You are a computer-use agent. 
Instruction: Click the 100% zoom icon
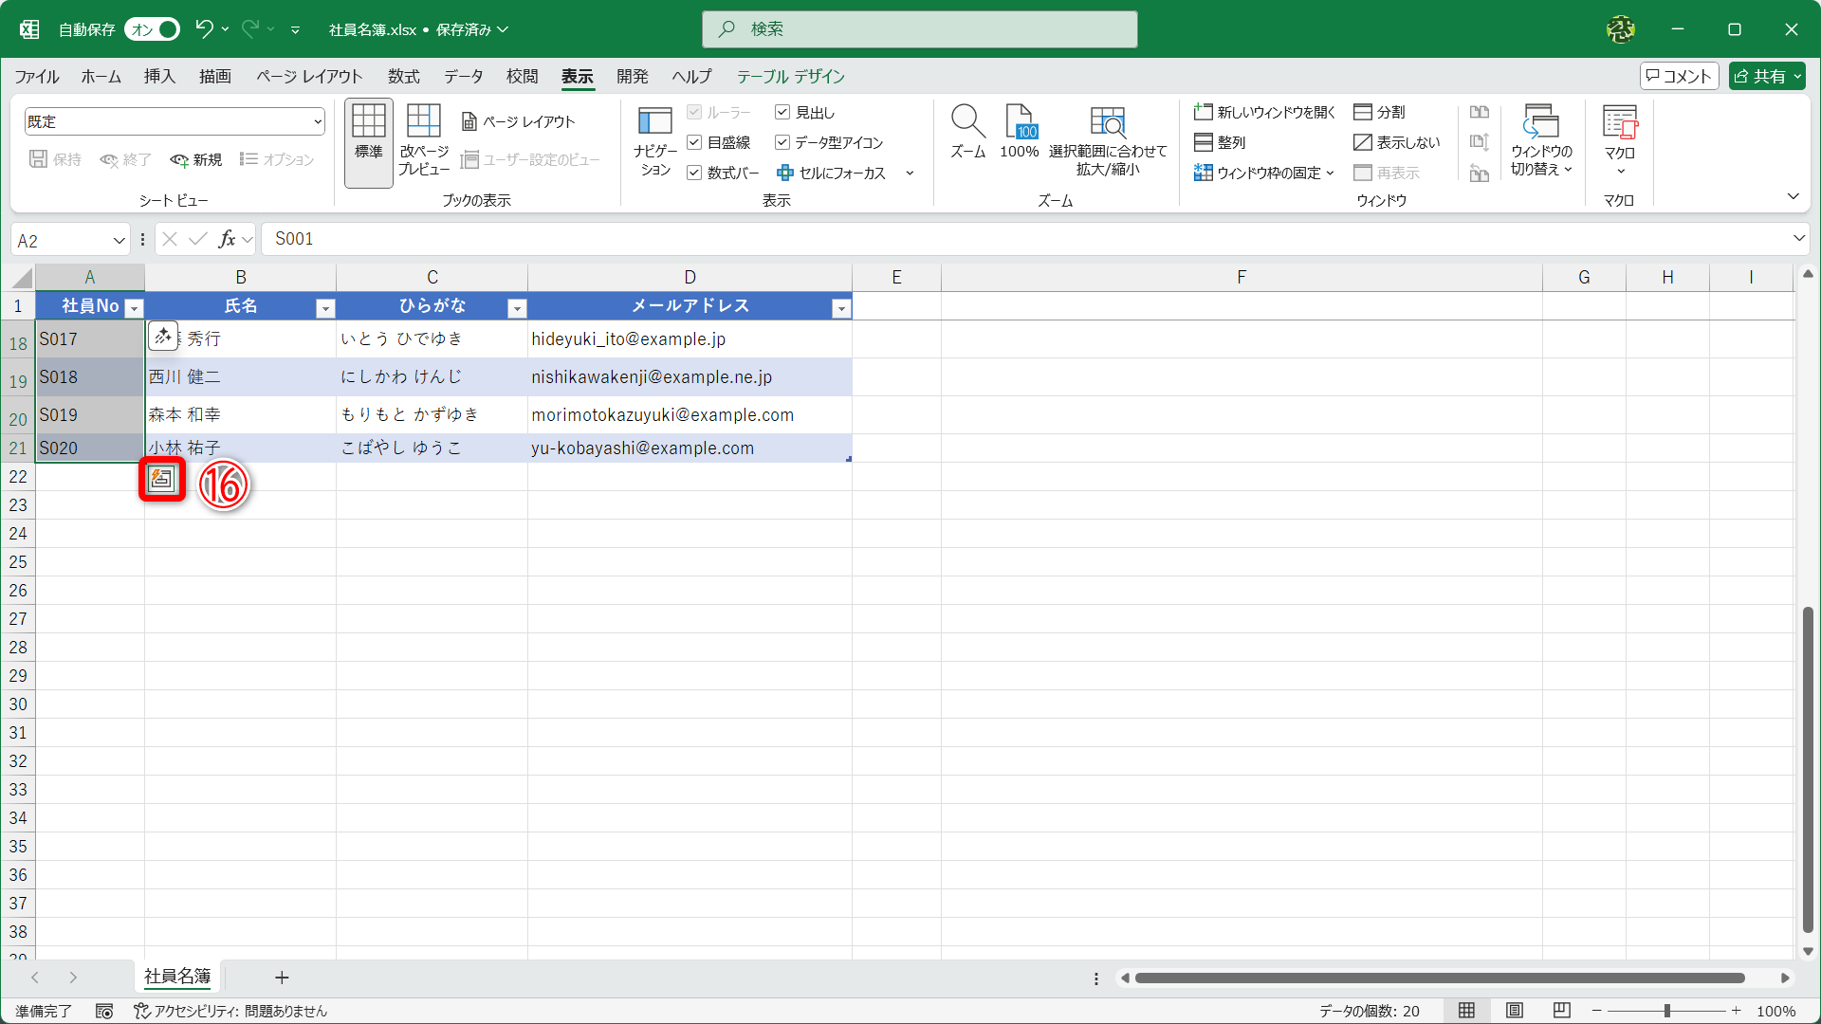click(x=1020, y=123)
